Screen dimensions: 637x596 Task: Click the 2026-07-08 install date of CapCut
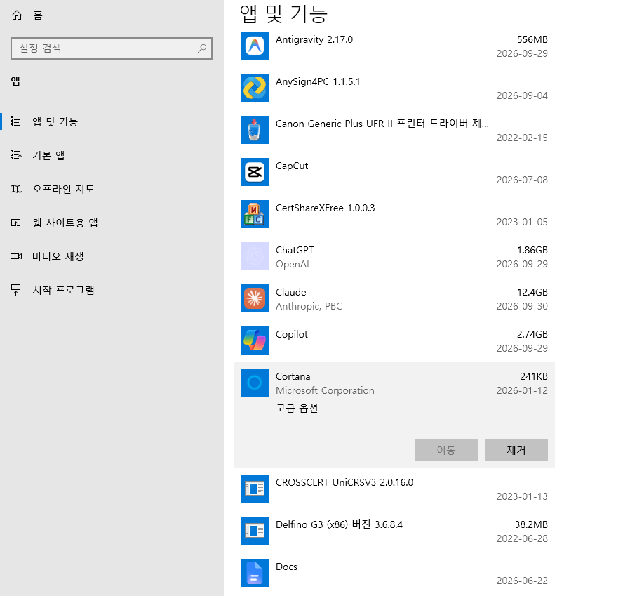(x=522, y=180)
